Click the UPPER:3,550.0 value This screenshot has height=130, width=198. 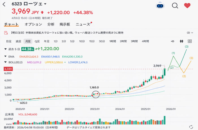tap(54, 62)
